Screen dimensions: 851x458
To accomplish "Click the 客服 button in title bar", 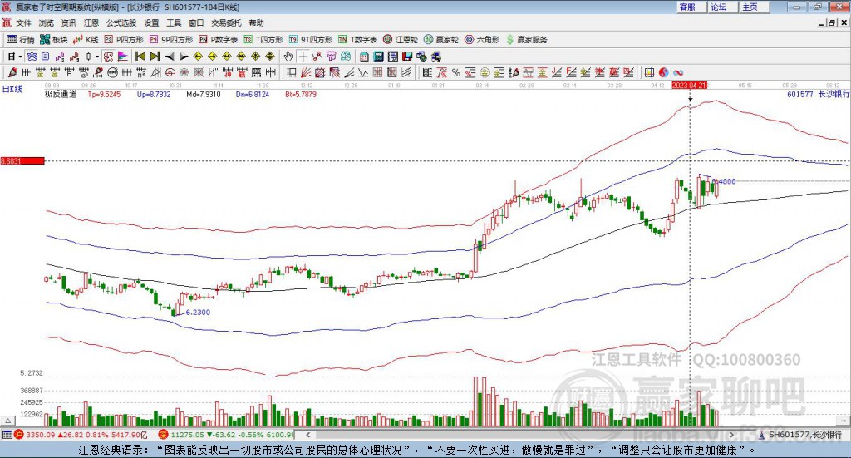I will coord(691,7).
